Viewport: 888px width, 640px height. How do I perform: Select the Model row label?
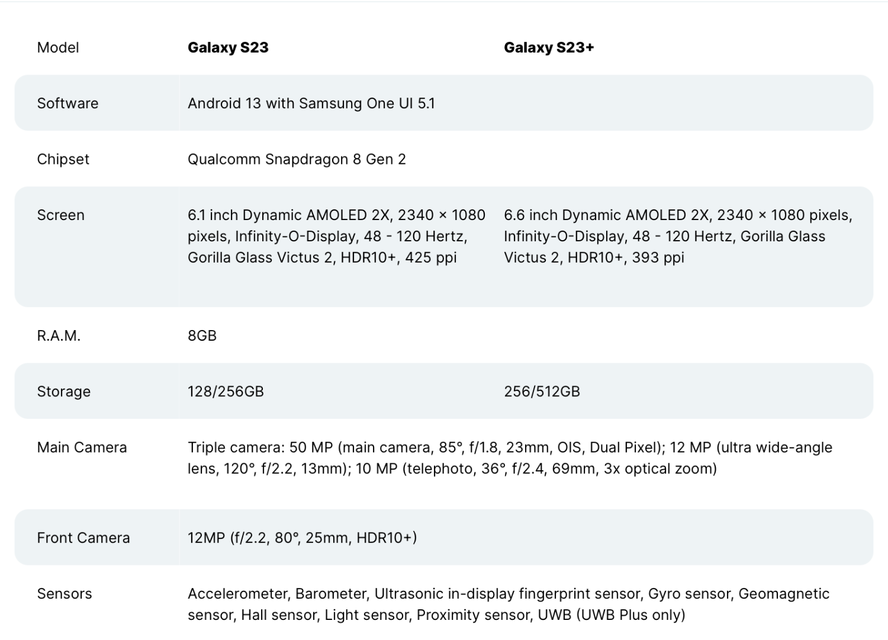[58, 47]
